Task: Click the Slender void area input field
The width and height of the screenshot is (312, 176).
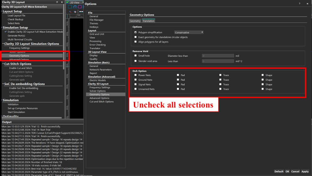Action: [218, 61]
